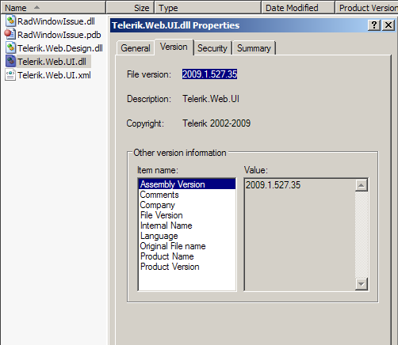The height and width of the screenshot is (345, 398).
Task: Click the RadWindowIssue.dll file name
Action: (x=56, y=21)
